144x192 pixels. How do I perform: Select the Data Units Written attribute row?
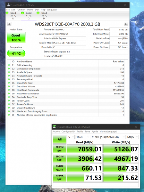[66, 86]
